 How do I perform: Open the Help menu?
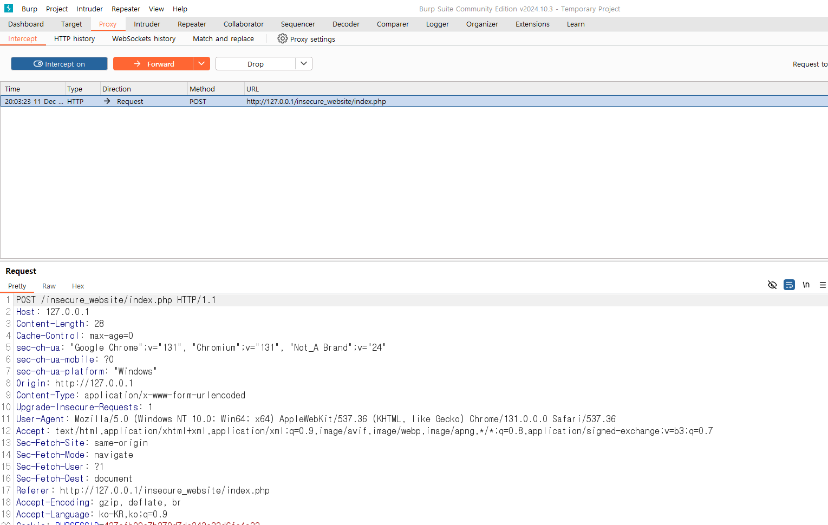click(180, 9)
